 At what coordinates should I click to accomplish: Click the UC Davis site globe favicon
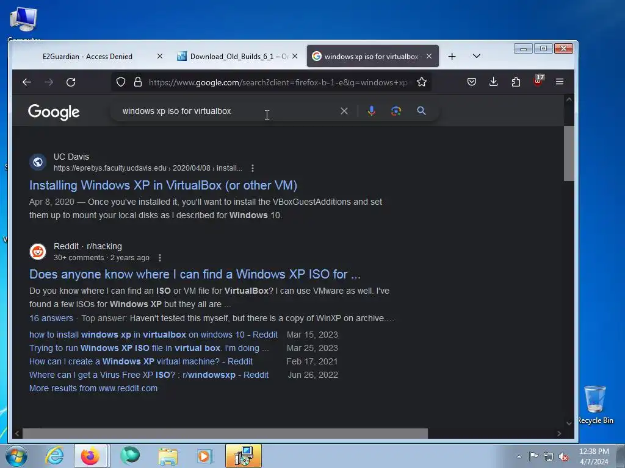[x=38, y=162]
